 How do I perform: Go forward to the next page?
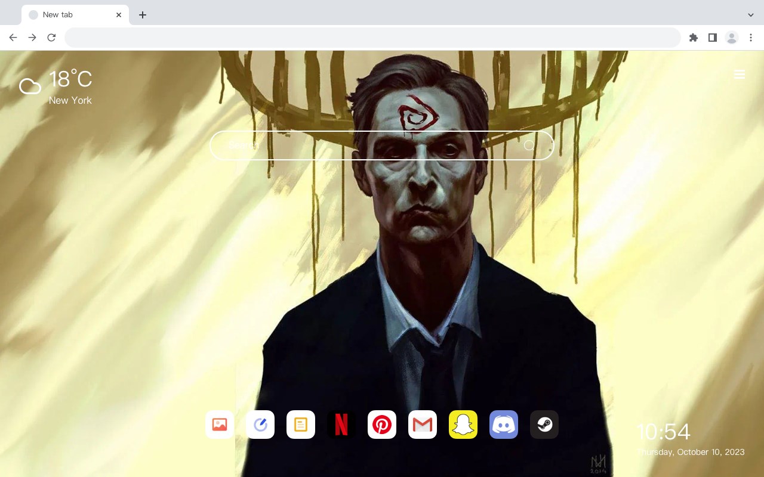[32, 38]
